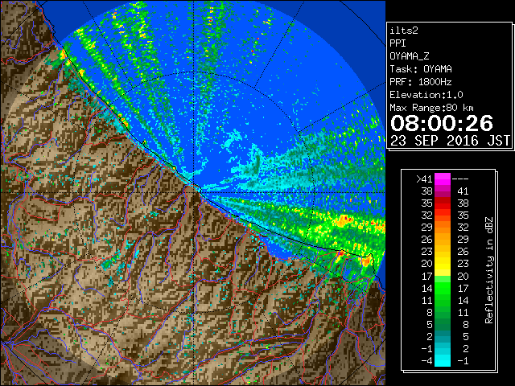Select the "PPI" scan type text

pyautogui.click(x=398, y=43)
